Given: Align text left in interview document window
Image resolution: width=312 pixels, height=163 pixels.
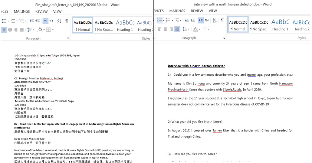Looking at the screenshot, I should click(160, 29).
